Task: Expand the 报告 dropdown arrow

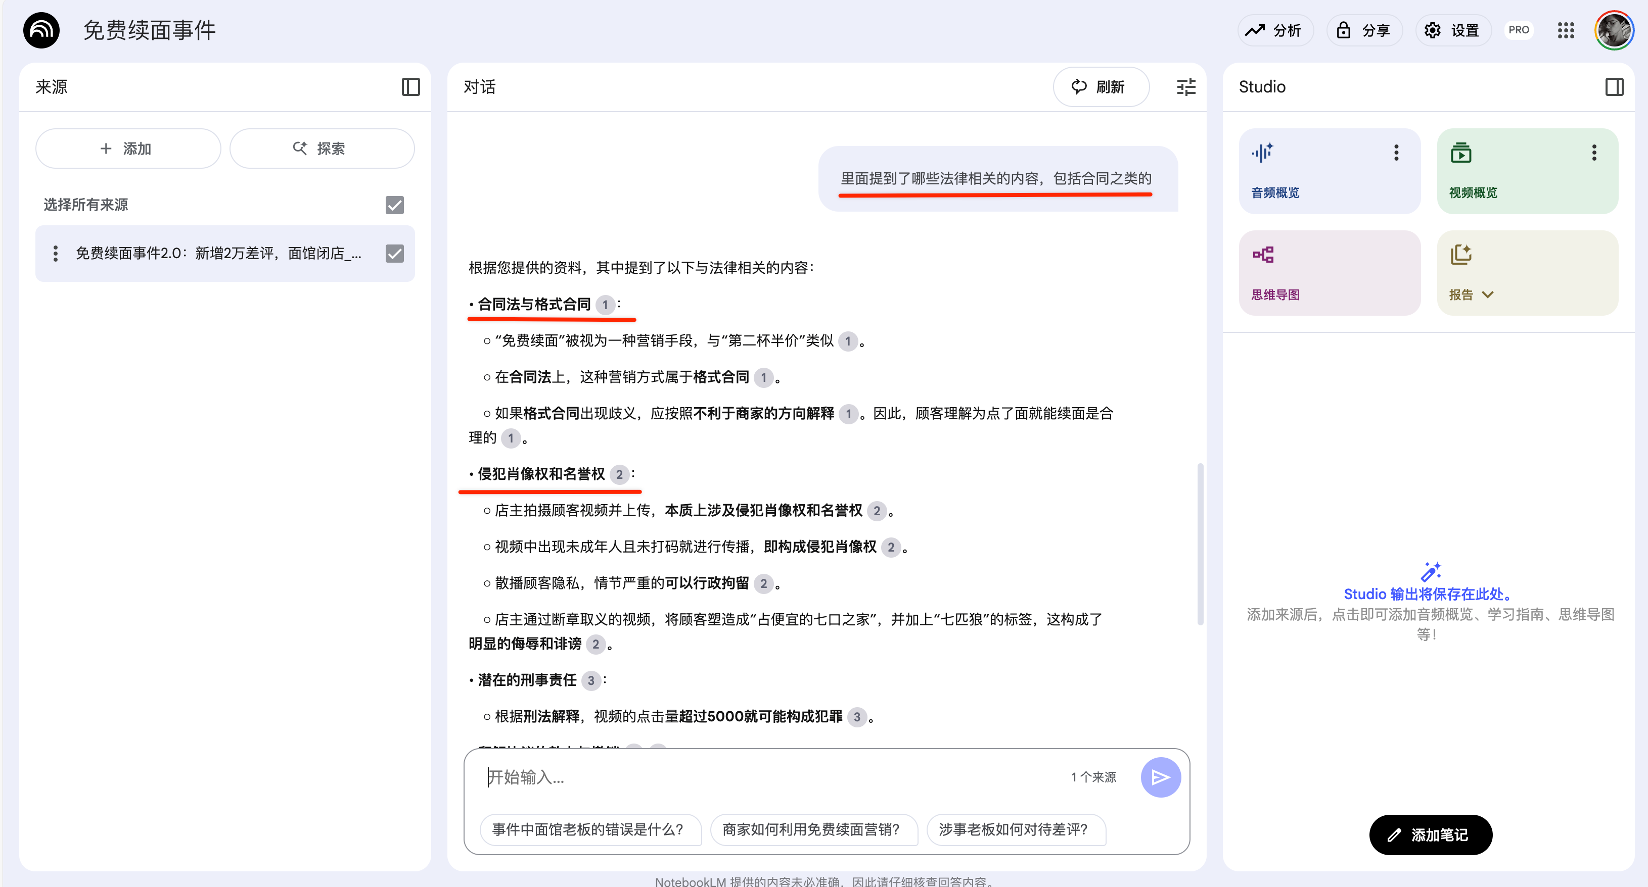Action: (1487, 294)
